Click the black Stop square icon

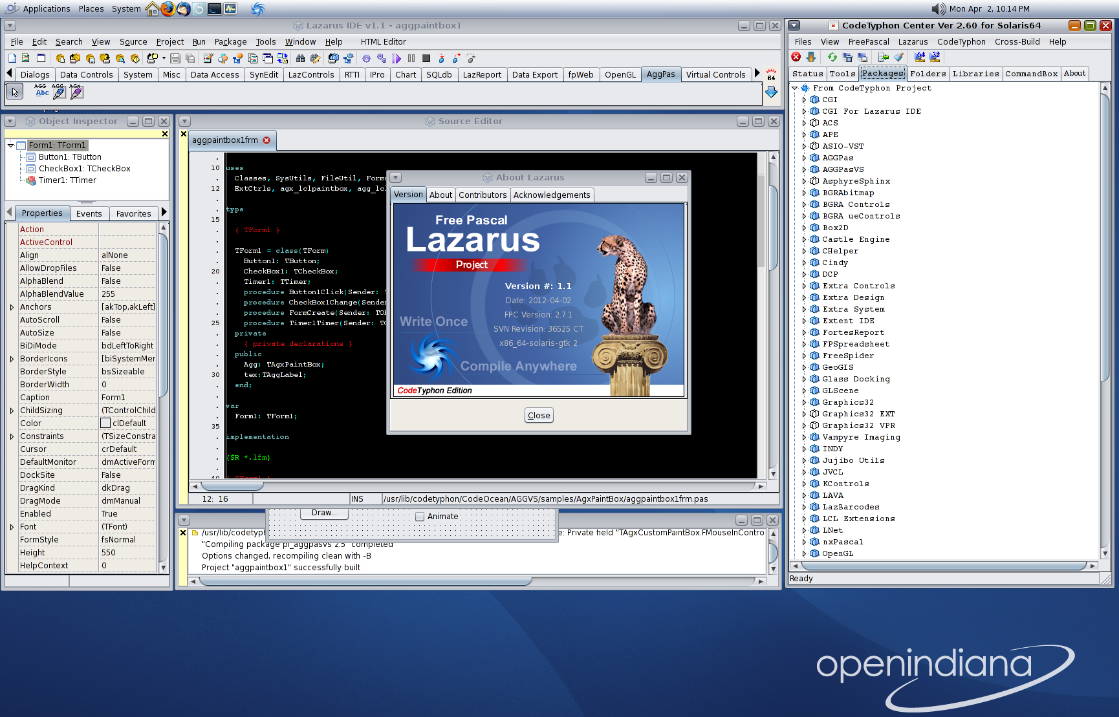click(426, 58)
